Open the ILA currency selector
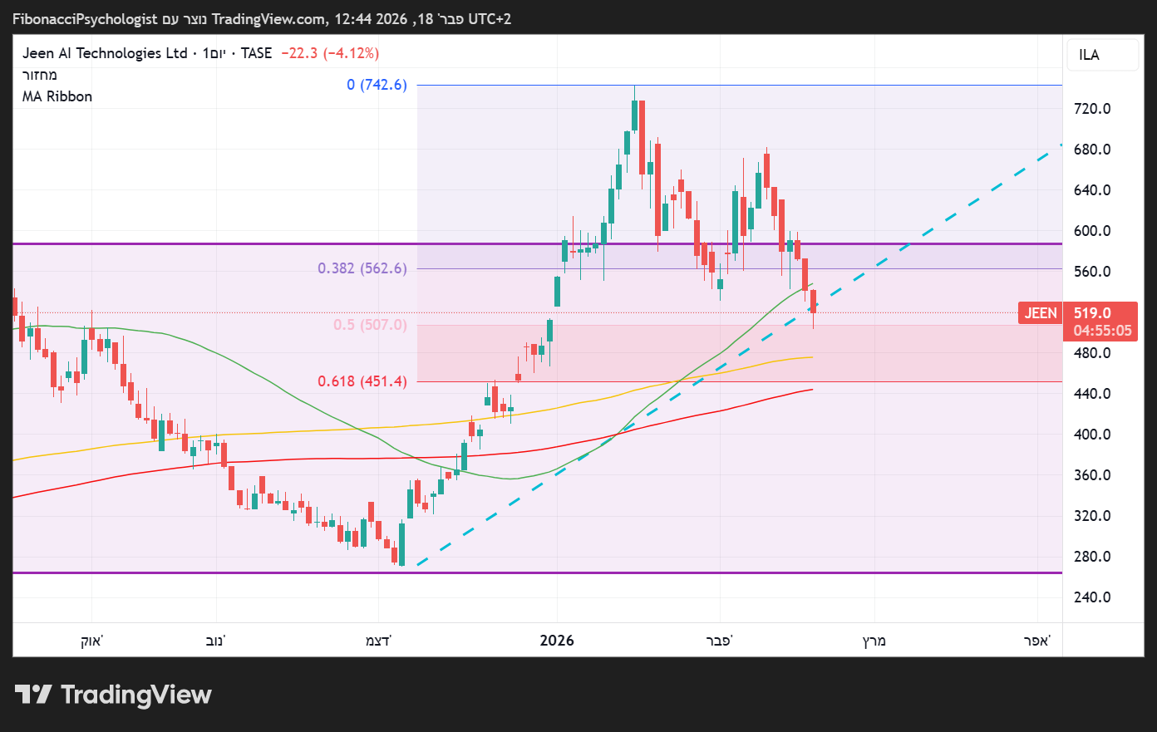The image size is (1157, 732). tap(1102, 55)
